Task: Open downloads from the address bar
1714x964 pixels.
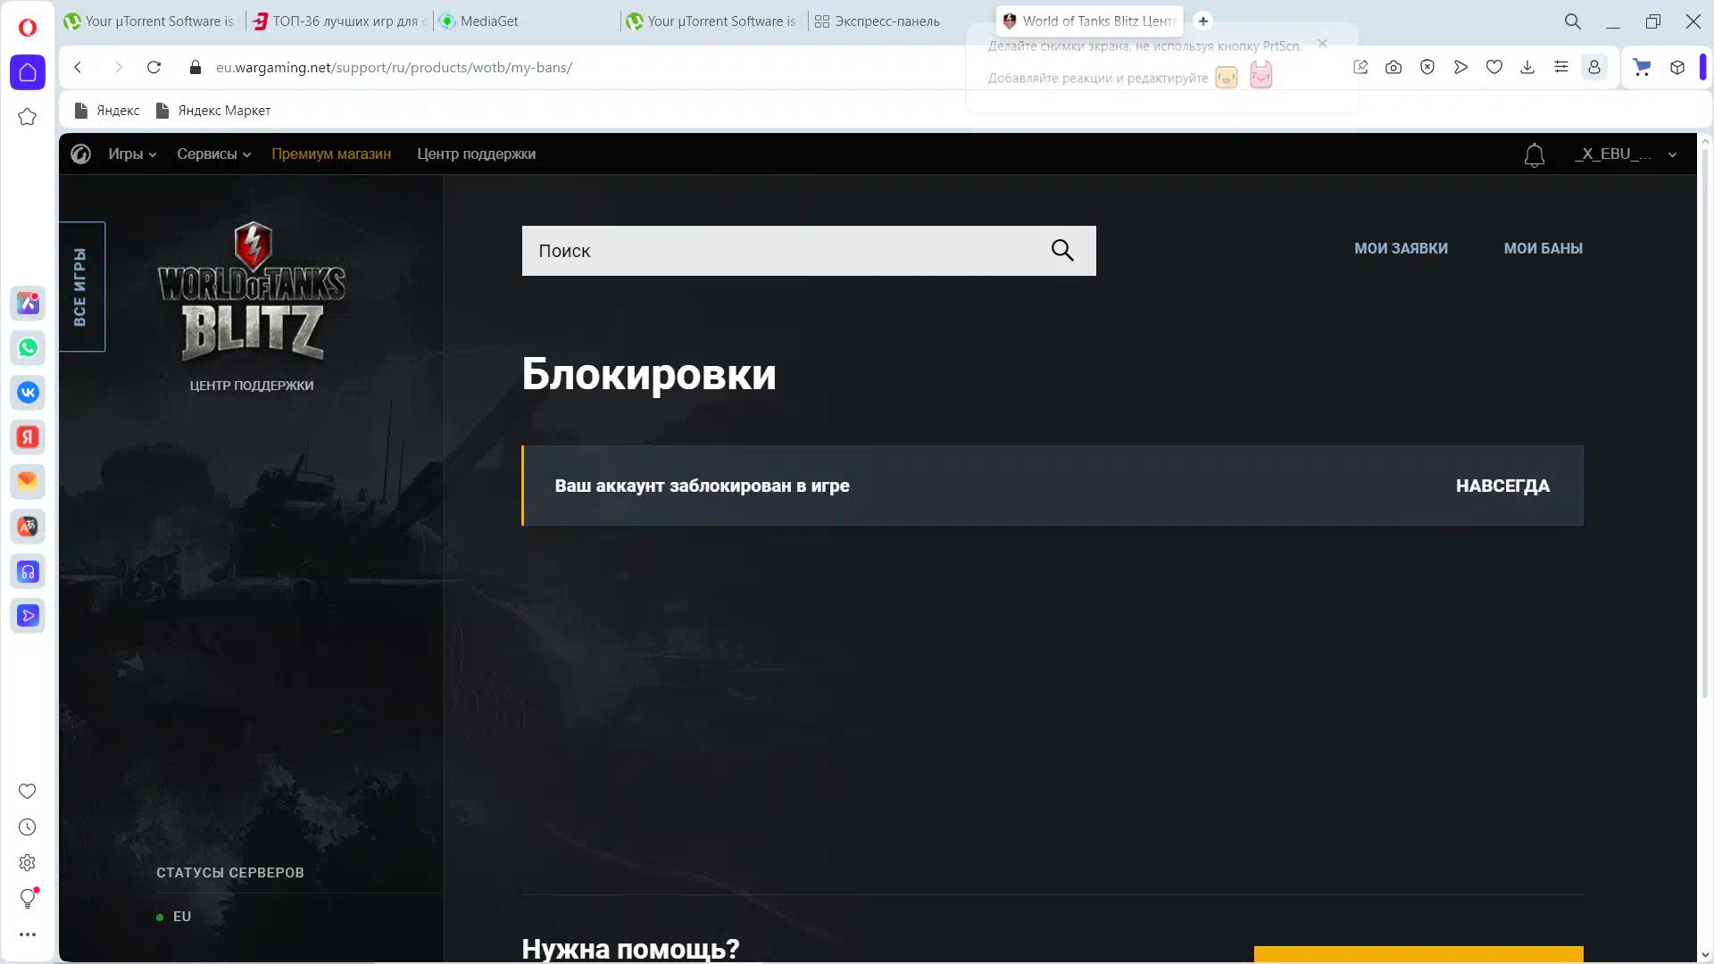Action: 1527,67
